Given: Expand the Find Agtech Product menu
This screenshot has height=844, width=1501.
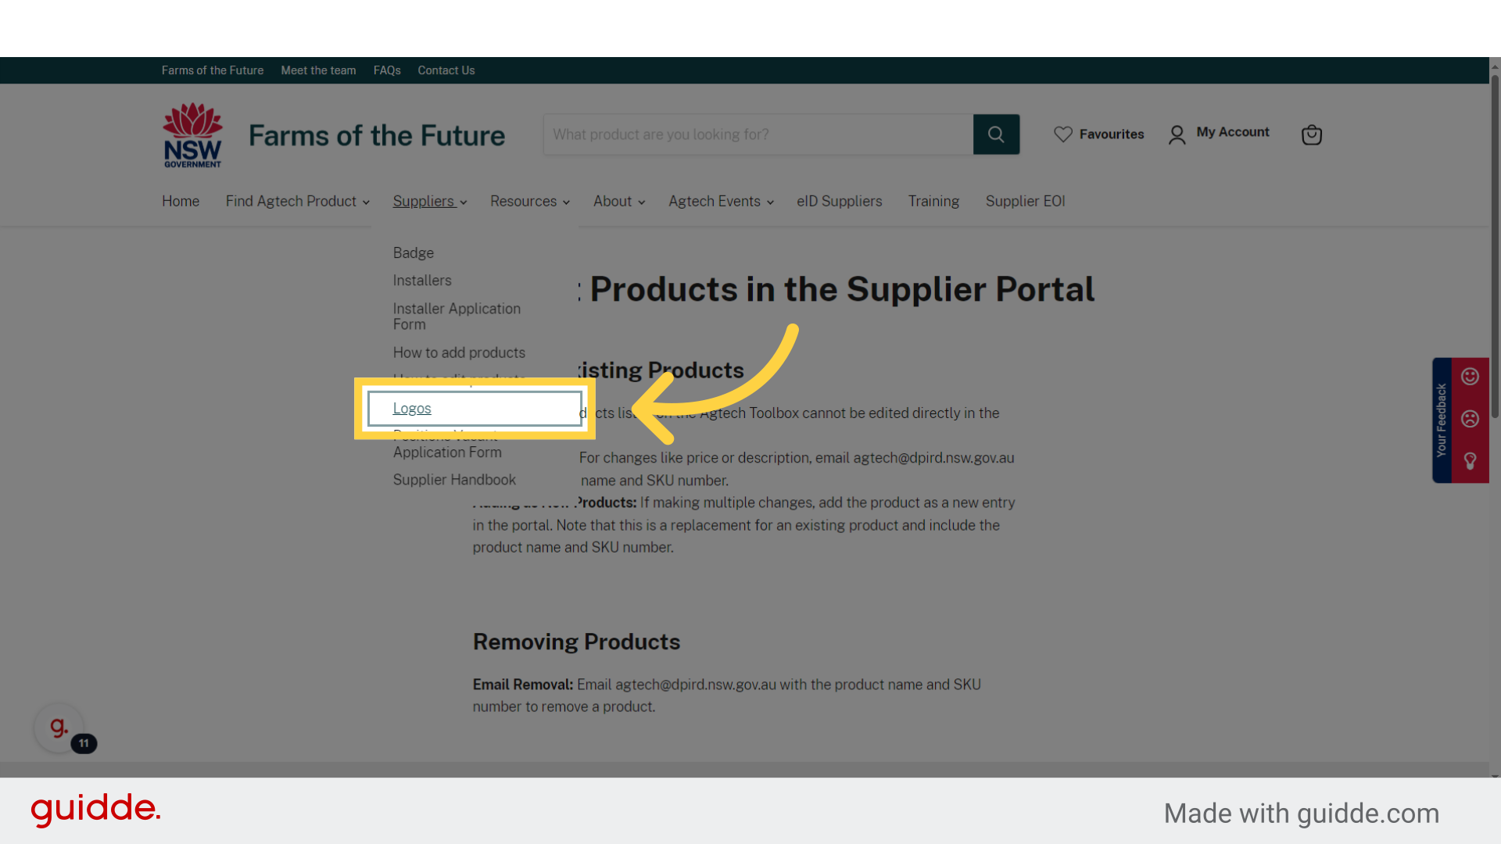Looking at the screenshot, I should pos(297,202).
